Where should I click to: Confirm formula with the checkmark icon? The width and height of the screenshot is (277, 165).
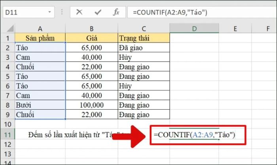[98, 12]
